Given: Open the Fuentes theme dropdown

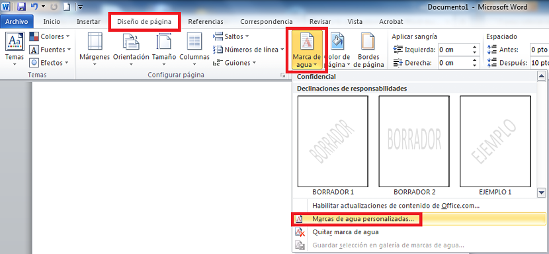Looking at the screenshot, I should click(50, 50).
